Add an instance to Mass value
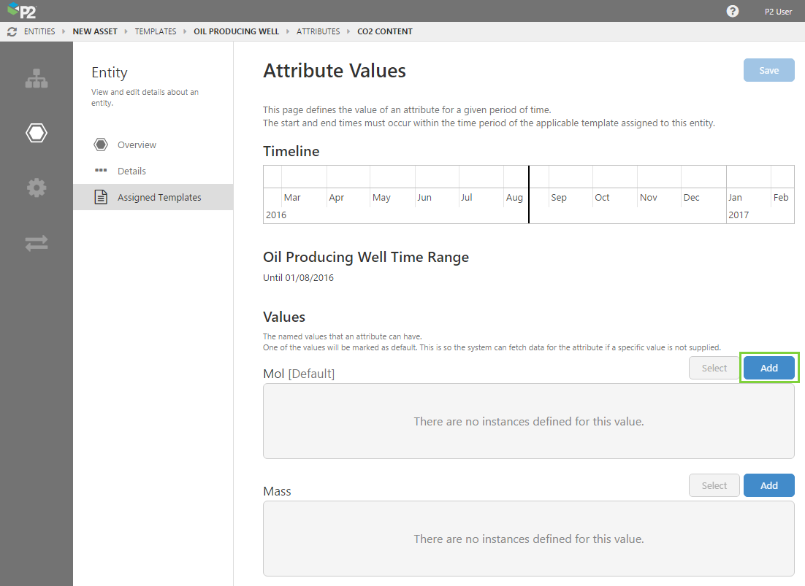Image resolution: width=805 pixels, height=586 pixels. (x=768, y=485)
